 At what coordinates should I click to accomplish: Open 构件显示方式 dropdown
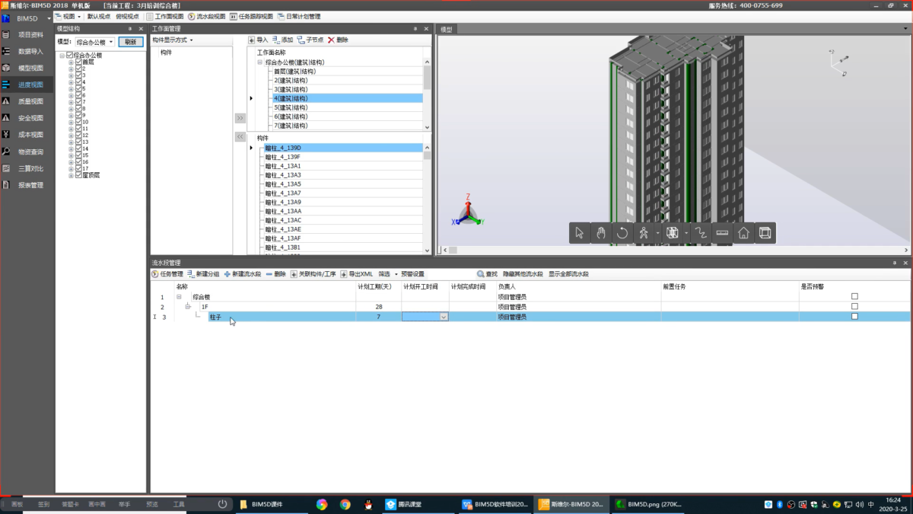(173, 40)
